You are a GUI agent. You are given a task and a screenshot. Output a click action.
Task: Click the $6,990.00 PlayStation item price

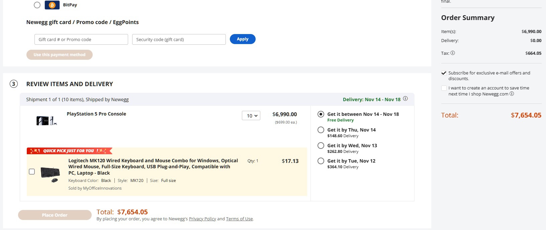285,114
